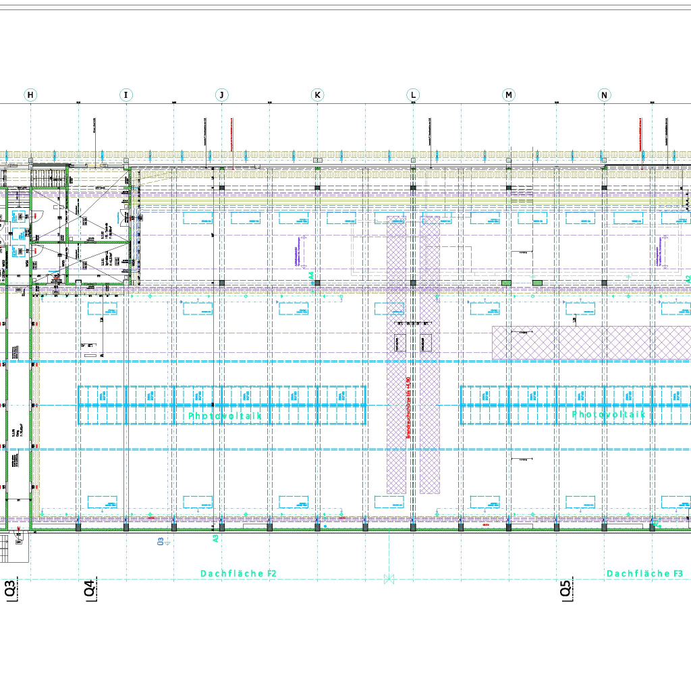Select grid axis bubble I
This screenshot has width=691, height=691.
126,95
